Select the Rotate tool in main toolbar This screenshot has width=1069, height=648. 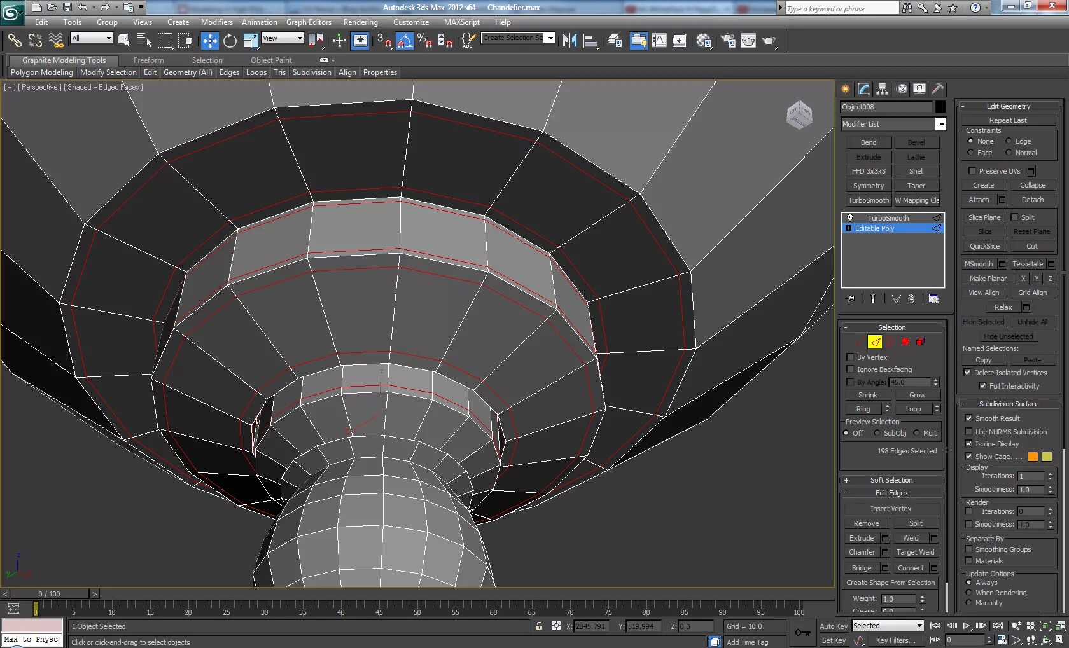[x=230, y=41]
